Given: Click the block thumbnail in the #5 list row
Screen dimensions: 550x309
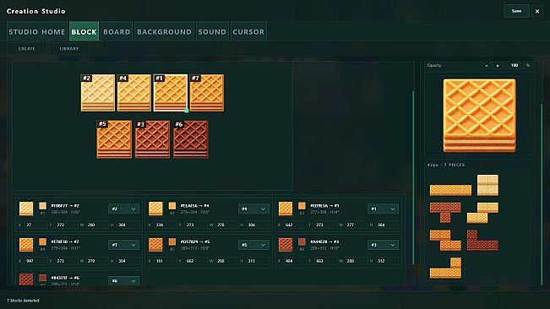Looking at the screenshot, I should tap(155, 245).
